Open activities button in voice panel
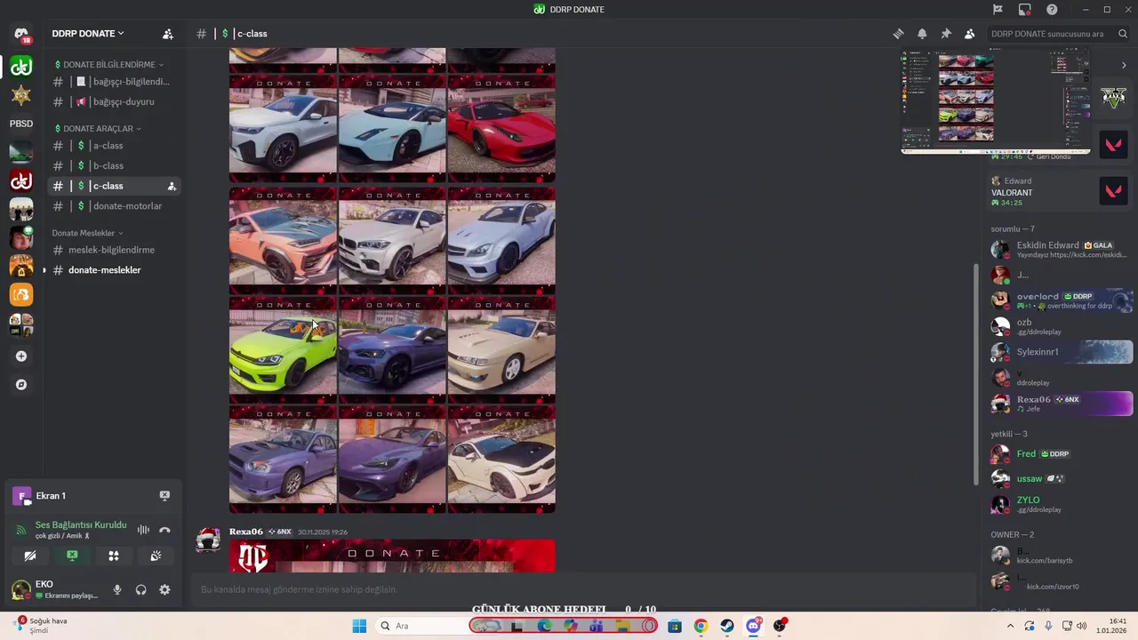 point(114,556)
